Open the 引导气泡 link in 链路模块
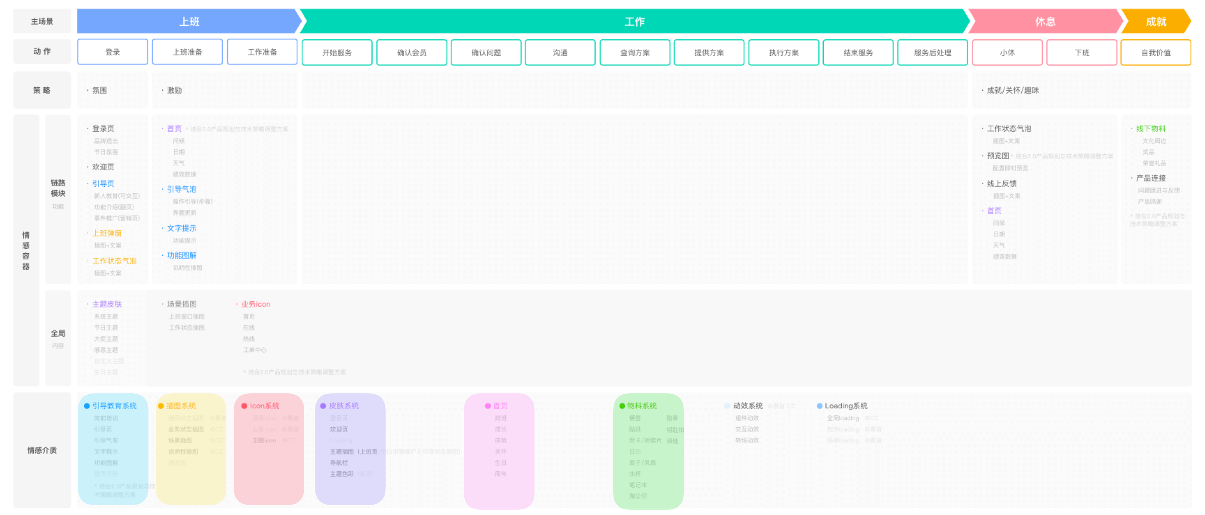This screenshot has height=515, width=1205. (x=182, y=189)
